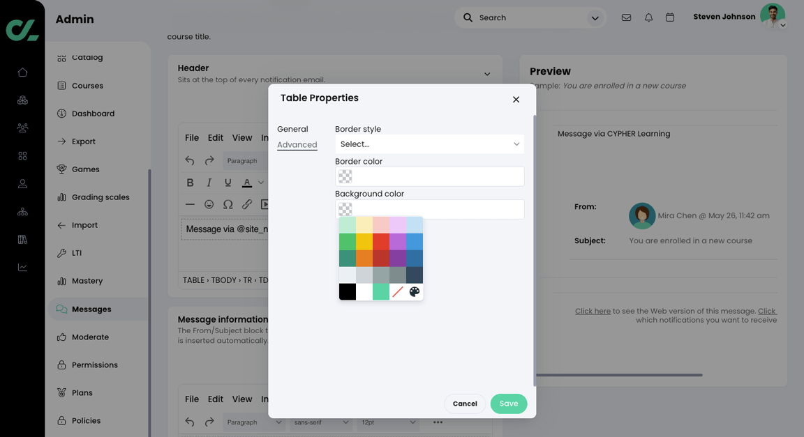Click the messages envelope icon in the header
Viewport: 804px width, 437px height.
point(626,17)
